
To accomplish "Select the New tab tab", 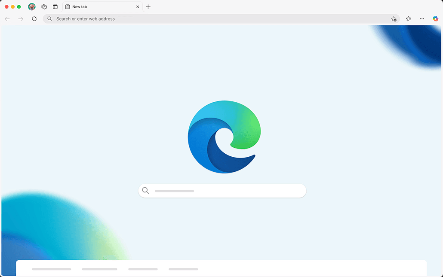I will [103, 7].
